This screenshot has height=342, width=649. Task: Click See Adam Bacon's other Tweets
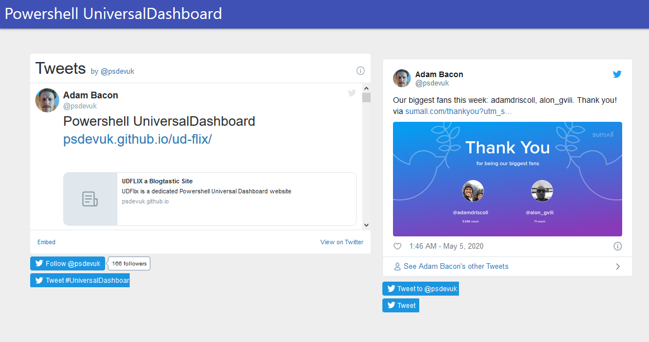click(456, 267)
